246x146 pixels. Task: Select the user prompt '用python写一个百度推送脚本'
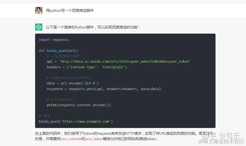(70, 11)
